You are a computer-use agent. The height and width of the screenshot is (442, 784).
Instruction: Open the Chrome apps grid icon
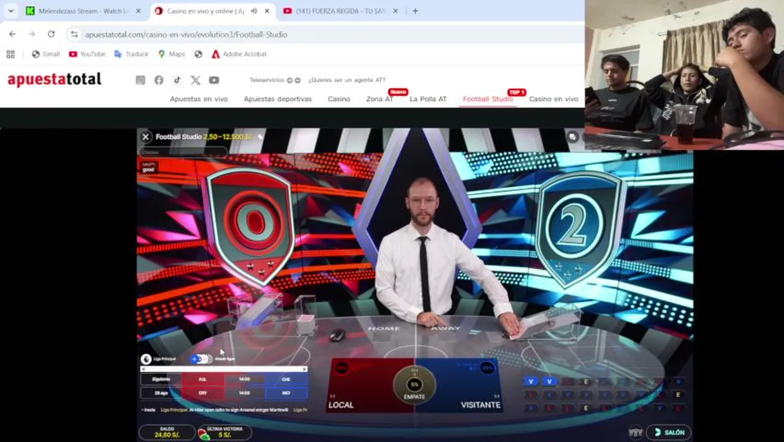tap(10, 54)
